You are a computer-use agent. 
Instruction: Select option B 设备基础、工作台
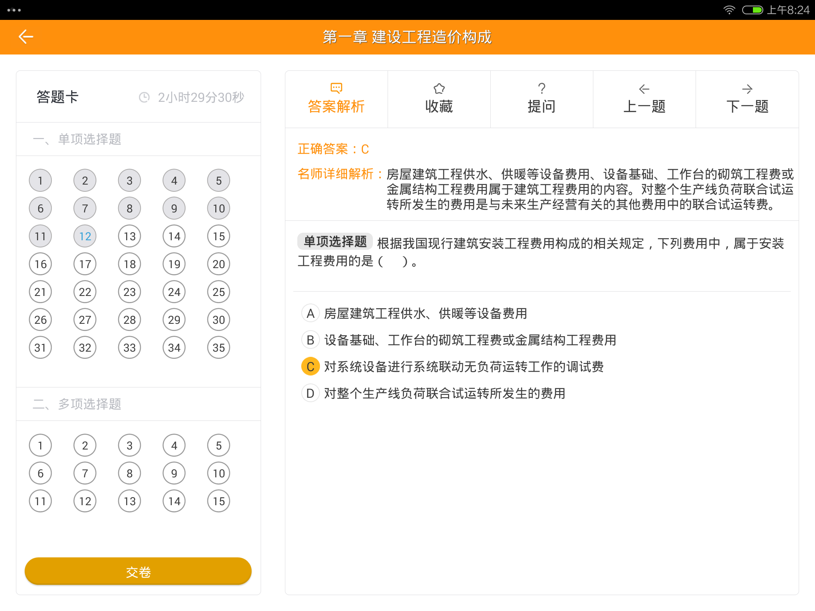click(459, 340)
